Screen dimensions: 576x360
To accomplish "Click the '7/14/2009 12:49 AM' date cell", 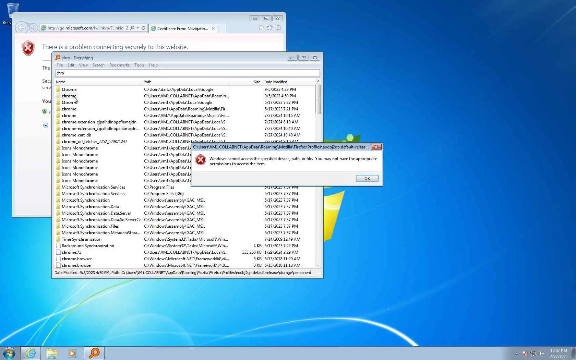I will 282,239.
